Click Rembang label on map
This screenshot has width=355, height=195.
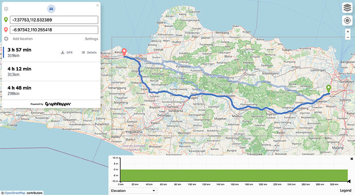[x=222, y=32]
